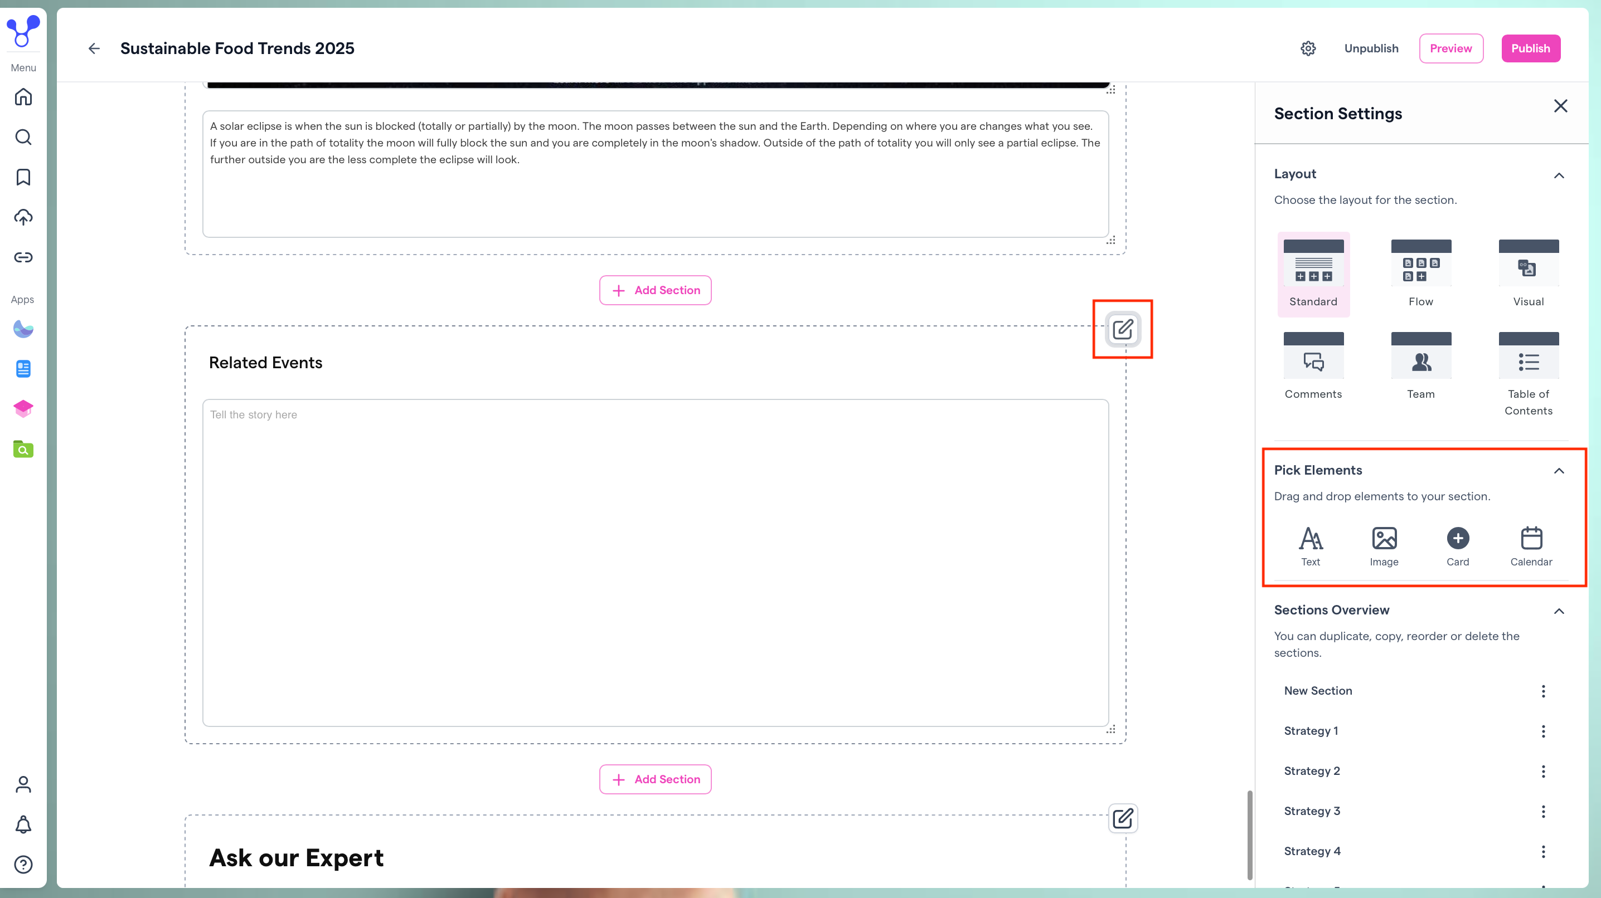Viewport: 1601px width, 898px height.
Task: Open the Links icon in sidebar
Action: [x=23, y=257]
